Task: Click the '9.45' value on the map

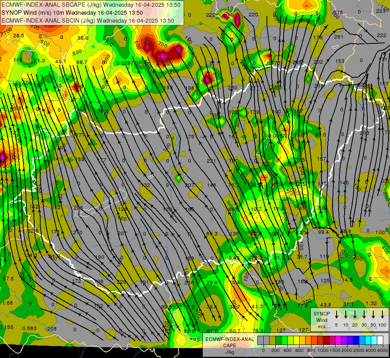Action: (x=234, y=258)
